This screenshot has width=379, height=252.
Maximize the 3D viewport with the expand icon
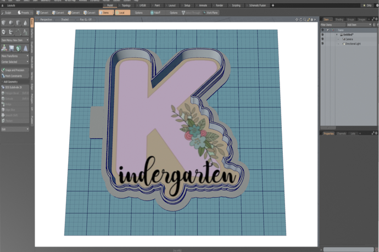308,20
